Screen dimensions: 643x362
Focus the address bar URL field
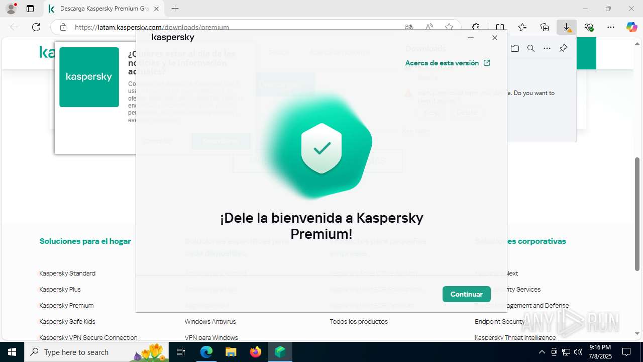pos(236,27)
